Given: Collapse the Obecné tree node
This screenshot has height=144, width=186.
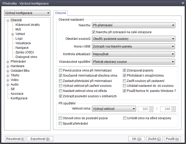Looking at the screenshot, I should pos(8,20).
